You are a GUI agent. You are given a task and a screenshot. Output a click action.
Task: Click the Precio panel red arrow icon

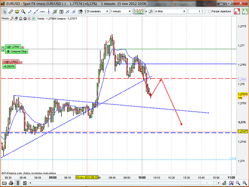(29, 19)
